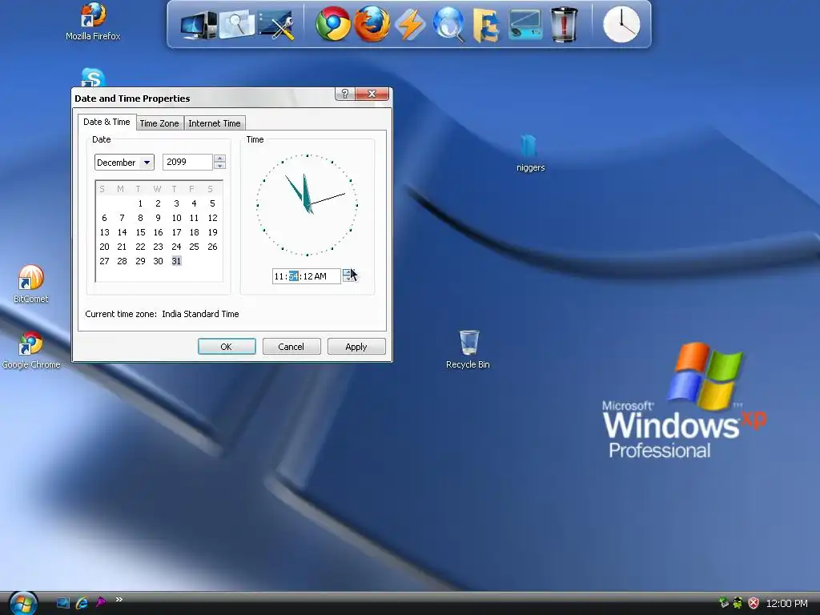Screen dimensions: 820x615
Task: Select the Recycle Bin desktop icon
Action: pyautogui.click(x=468, y=350)
